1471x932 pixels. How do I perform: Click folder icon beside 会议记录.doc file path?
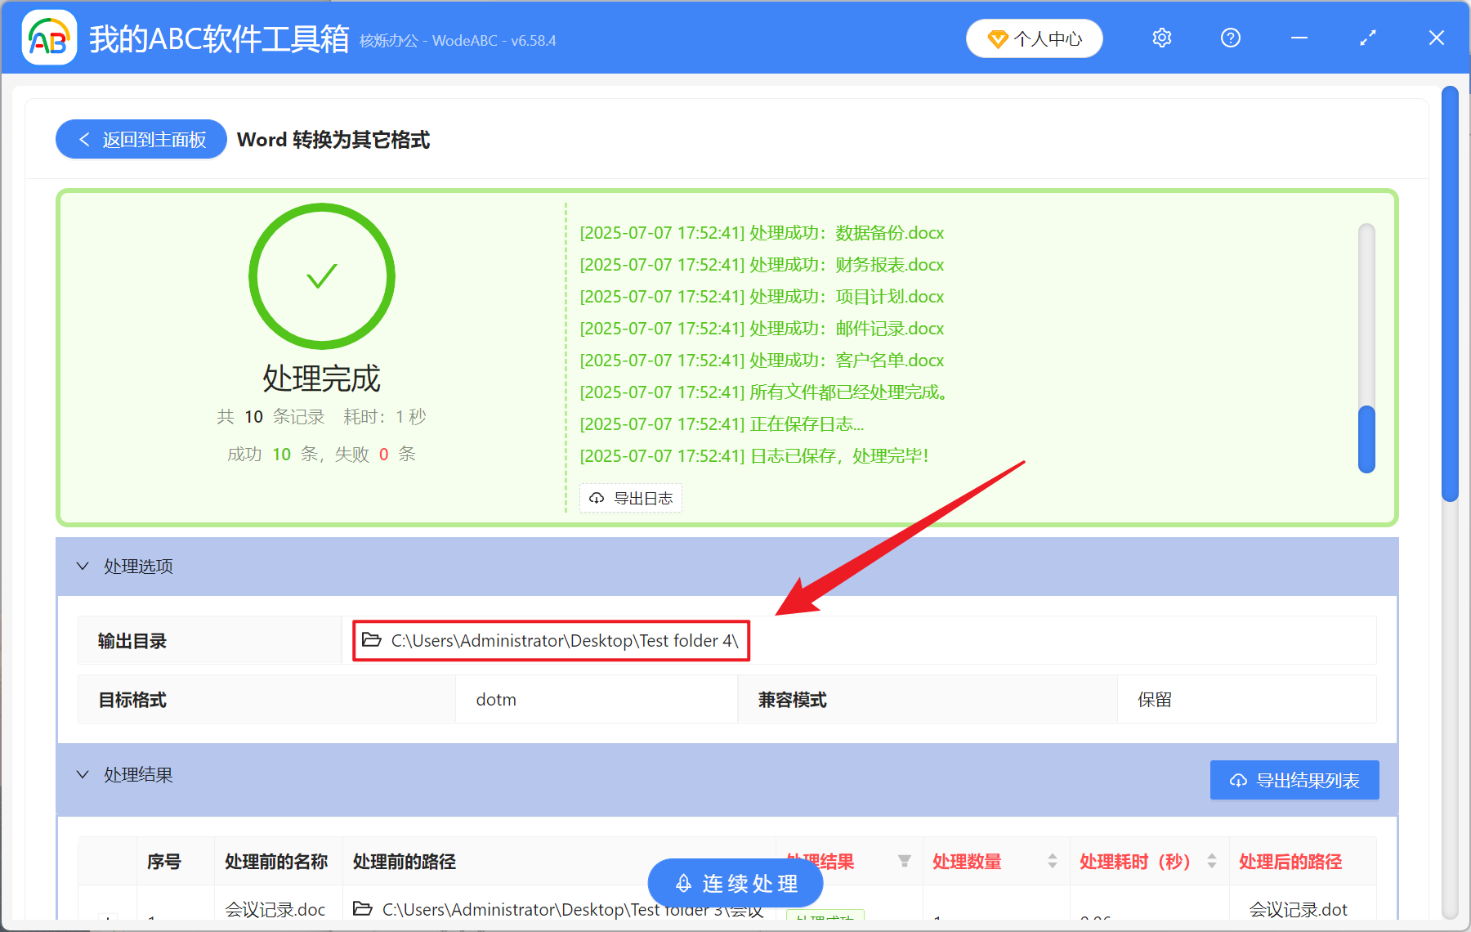[362, 909]
